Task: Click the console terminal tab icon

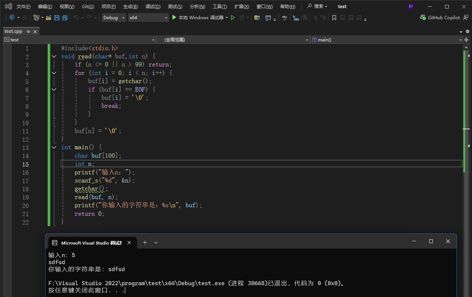Action: click(x=55, y=243)
